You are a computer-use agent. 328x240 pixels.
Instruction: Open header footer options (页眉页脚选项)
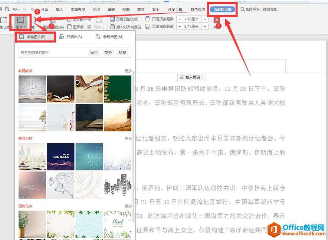(124, 19)
